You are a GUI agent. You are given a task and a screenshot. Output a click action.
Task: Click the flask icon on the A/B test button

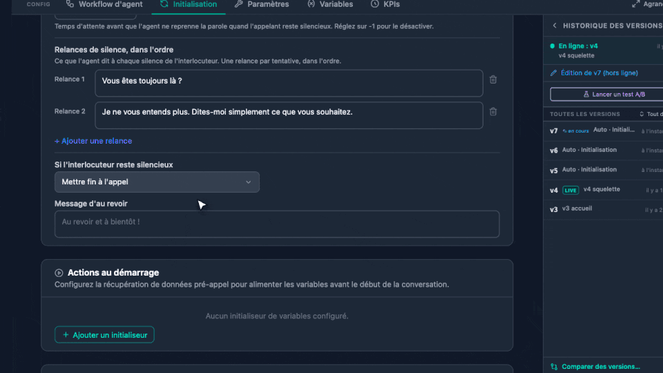[586, 95]
